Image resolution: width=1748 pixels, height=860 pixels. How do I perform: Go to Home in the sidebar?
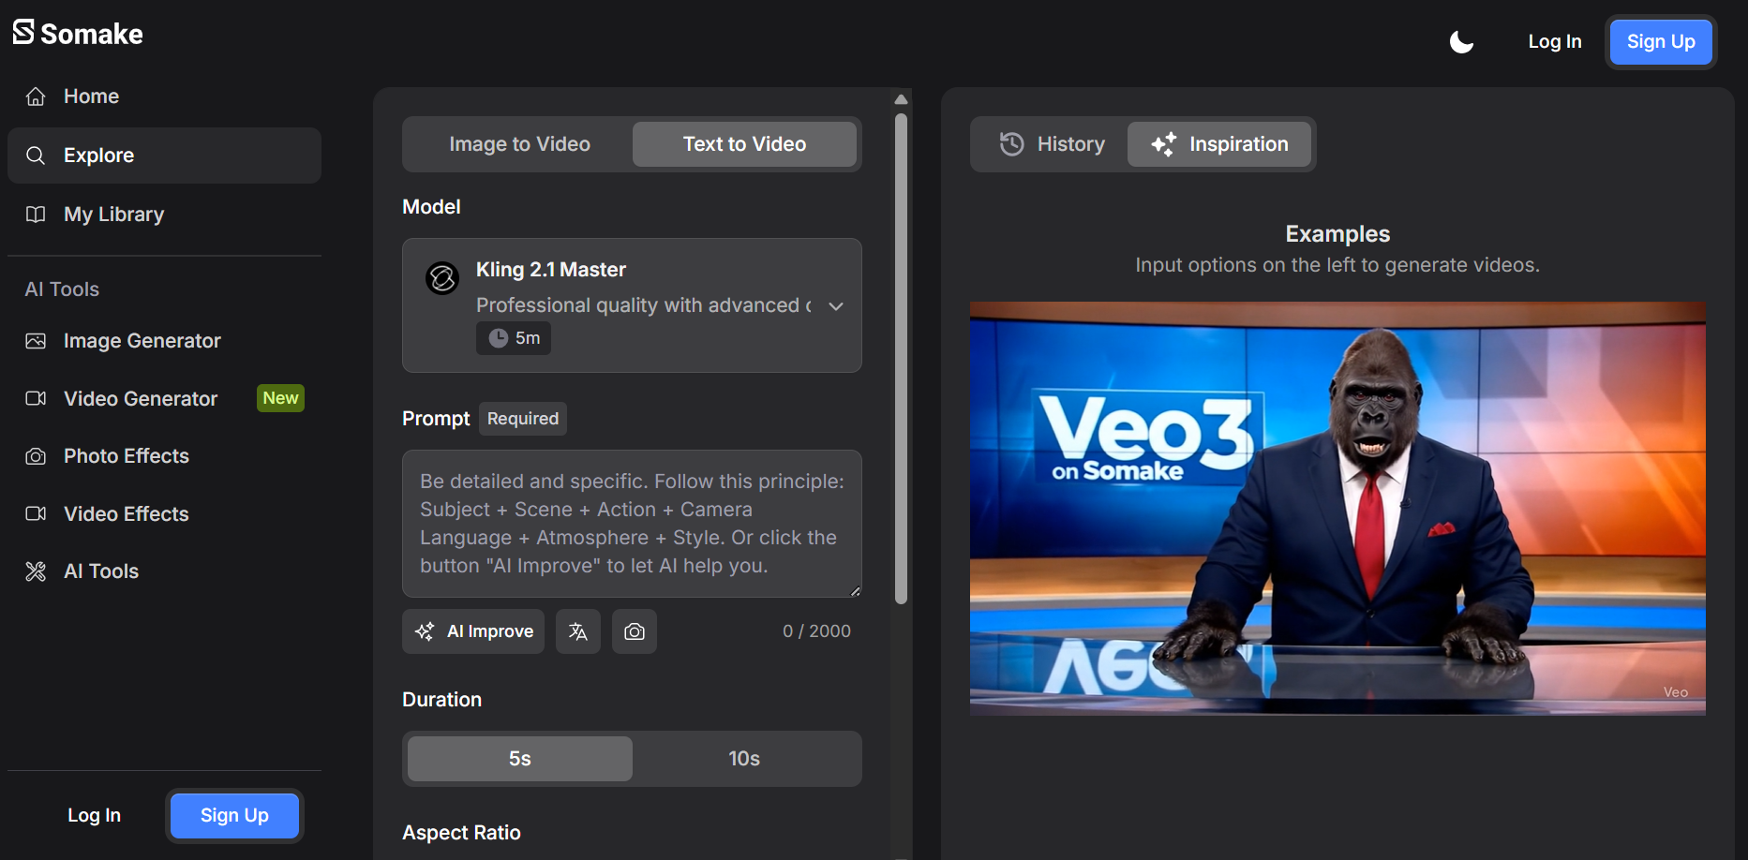pos(164,96)
